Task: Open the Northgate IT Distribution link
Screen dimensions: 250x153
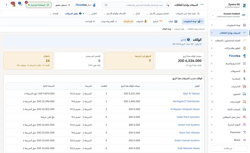Action: click(186, 101)
